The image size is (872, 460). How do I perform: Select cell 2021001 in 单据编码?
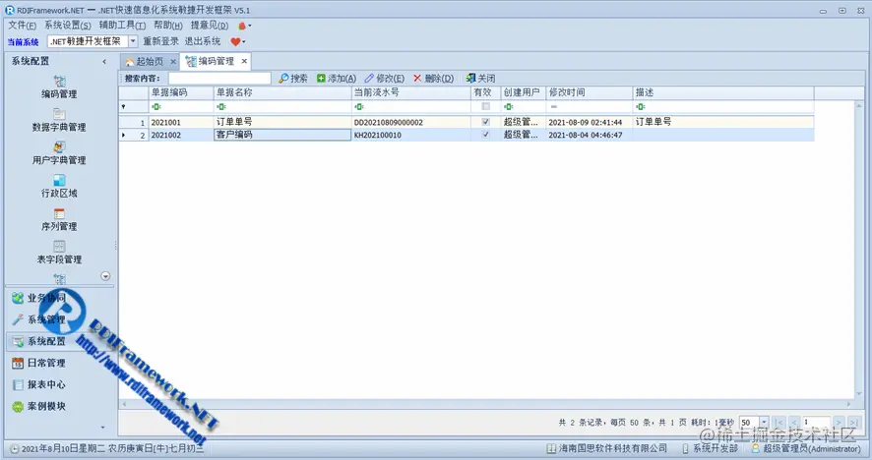(x=181, y=122)
